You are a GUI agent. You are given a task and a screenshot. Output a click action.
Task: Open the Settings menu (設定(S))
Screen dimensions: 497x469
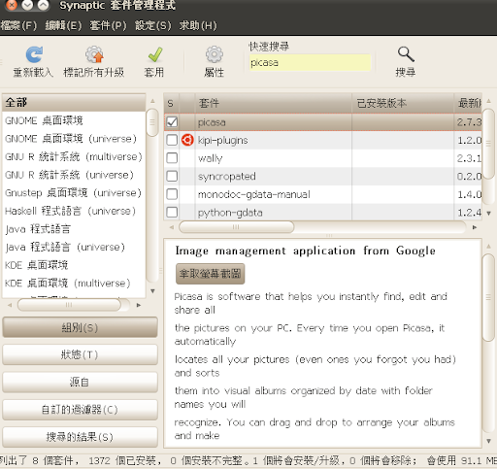pyautogui.click(x=152, y=25)
